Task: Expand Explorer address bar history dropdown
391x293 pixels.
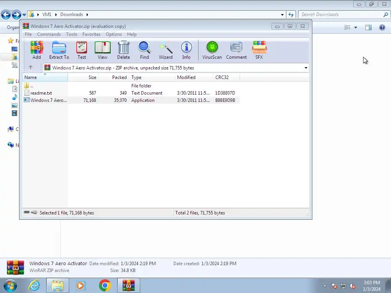Action: pyautogui.click(x=282, y=14)
